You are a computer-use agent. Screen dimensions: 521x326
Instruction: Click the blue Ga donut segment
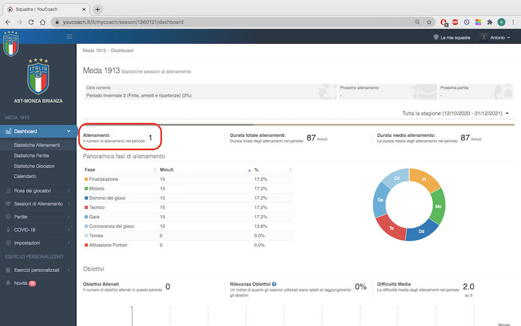380,200
